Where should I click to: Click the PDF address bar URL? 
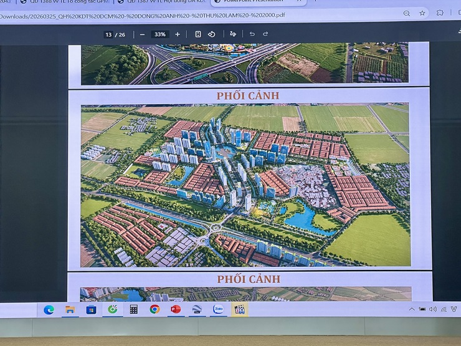(142, 16)
